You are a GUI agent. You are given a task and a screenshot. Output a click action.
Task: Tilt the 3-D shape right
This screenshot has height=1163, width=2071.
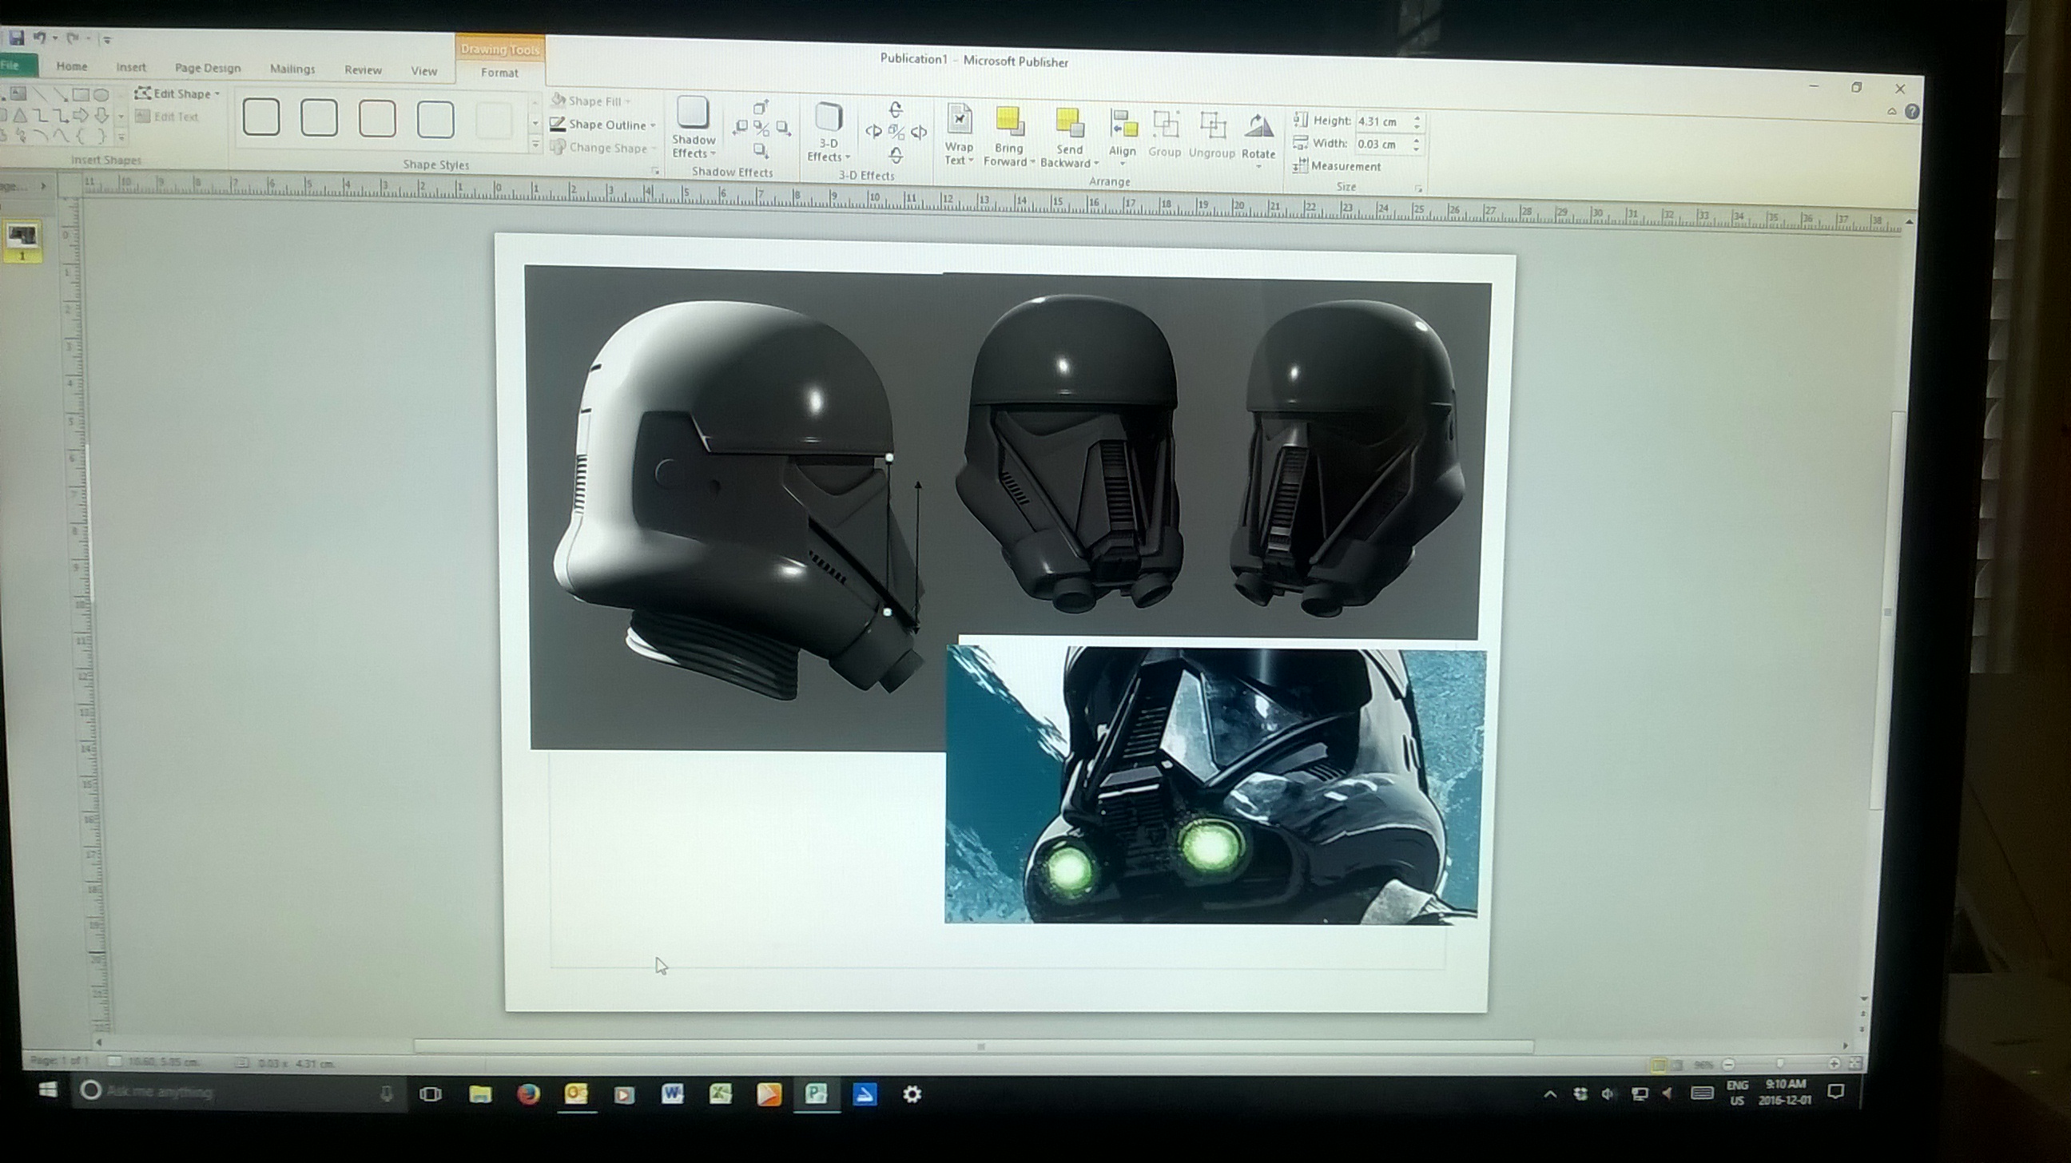coord(919,133)
